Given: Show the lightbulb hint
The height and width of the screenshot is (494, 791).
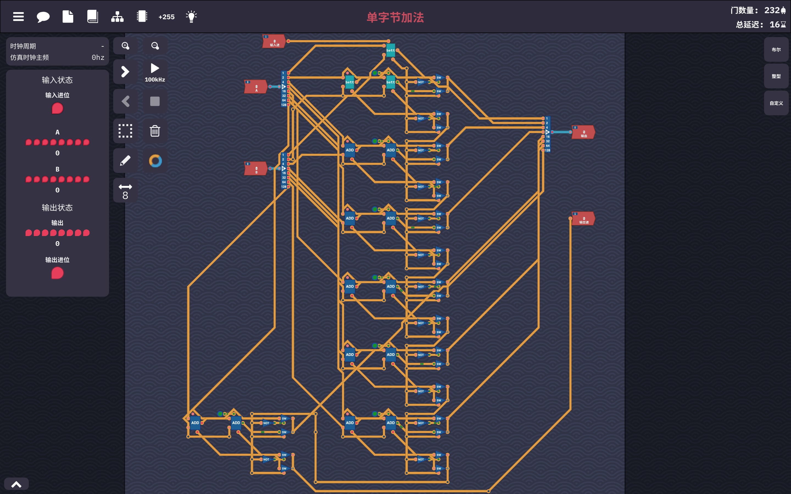Looking at the screenshot, I should (x=191, y=17).
